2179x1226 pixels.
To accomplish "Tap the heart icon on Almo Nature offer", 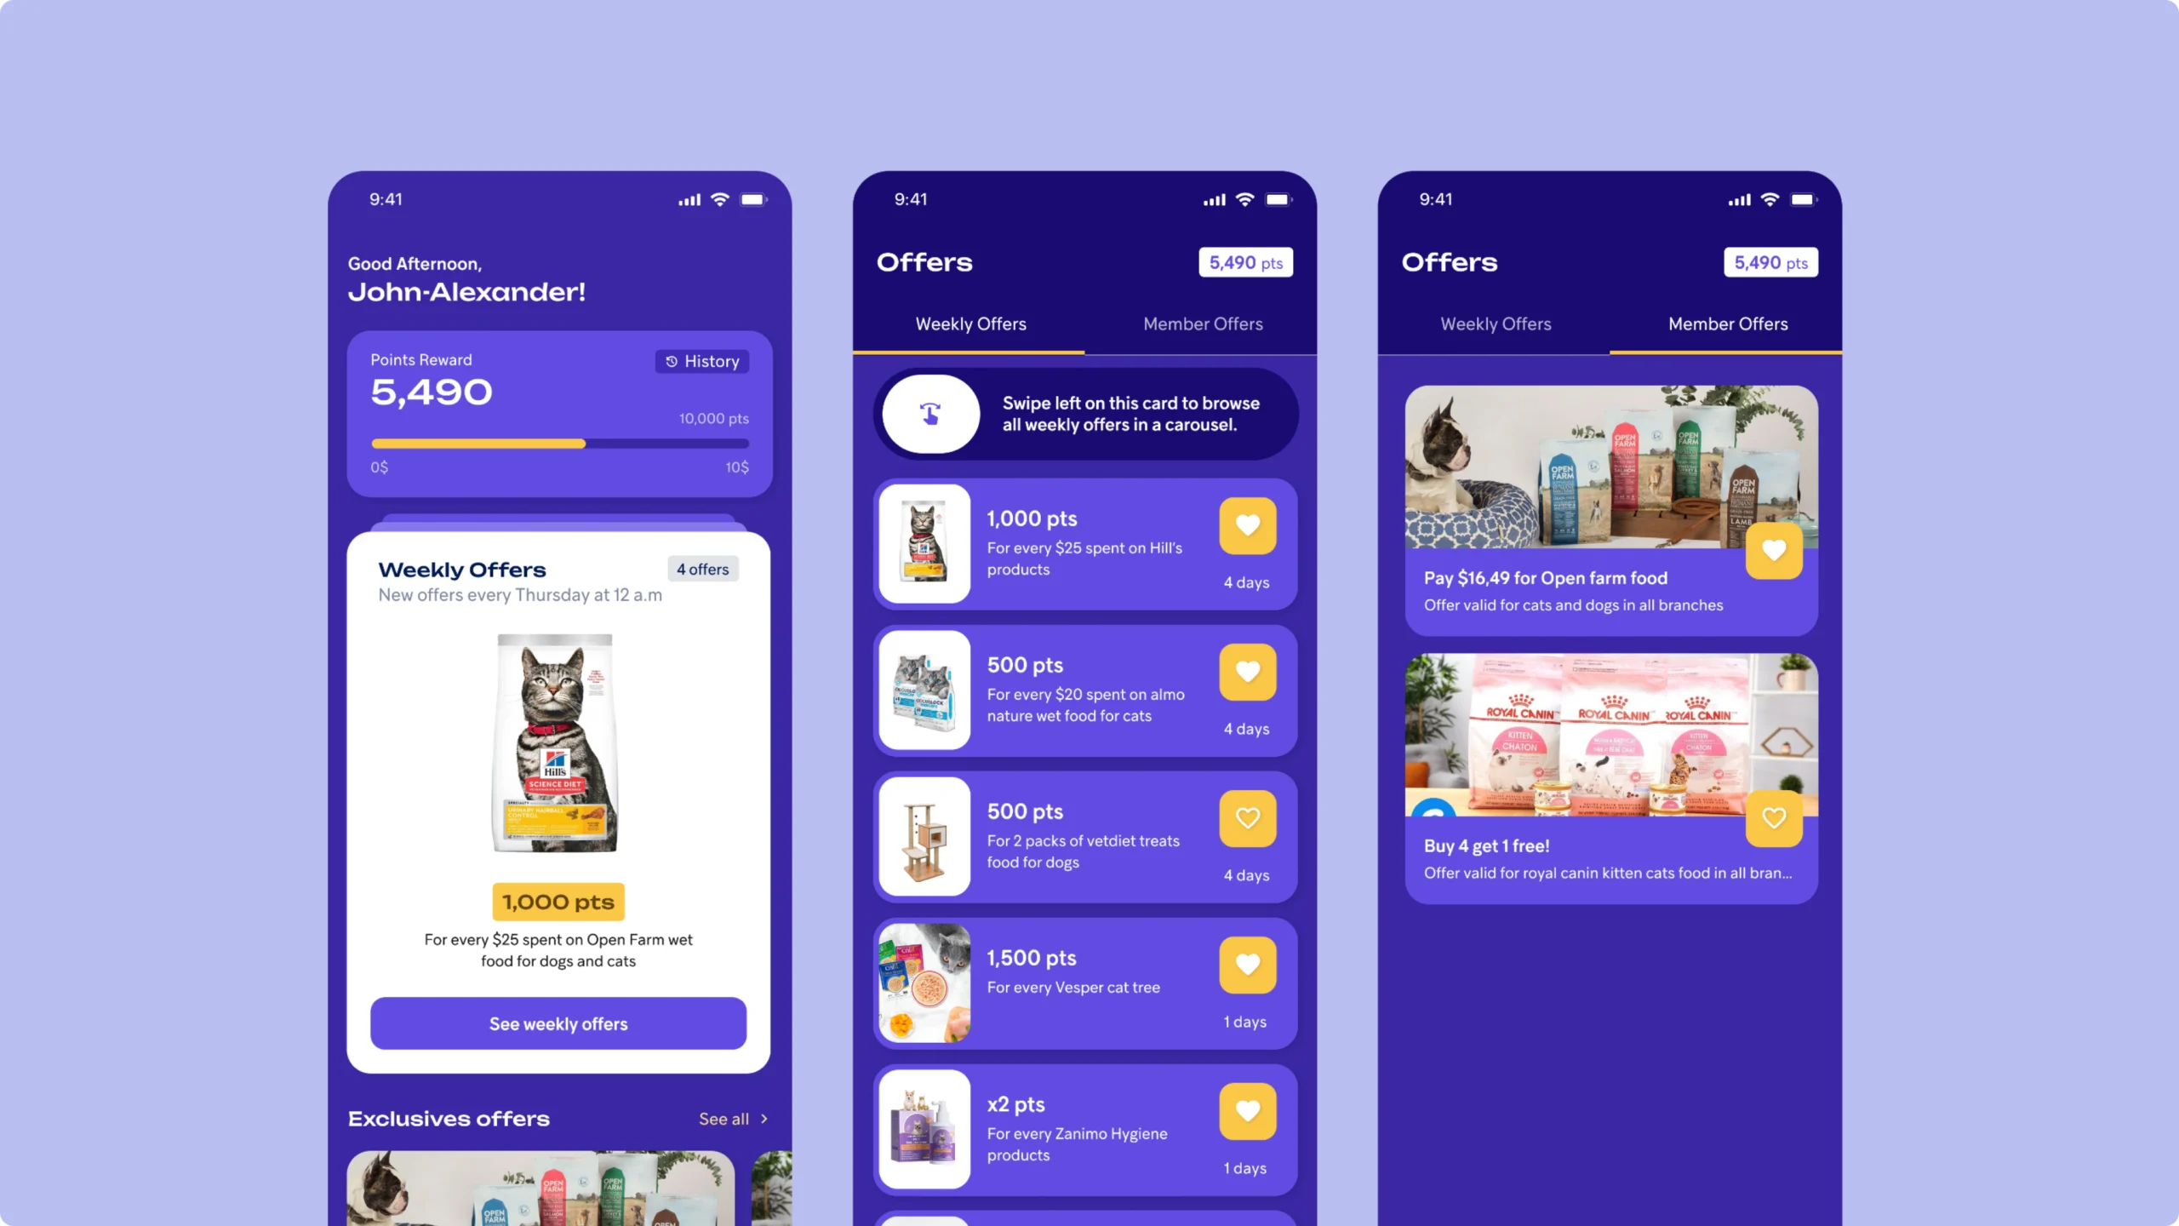I will coord(1247,671).
